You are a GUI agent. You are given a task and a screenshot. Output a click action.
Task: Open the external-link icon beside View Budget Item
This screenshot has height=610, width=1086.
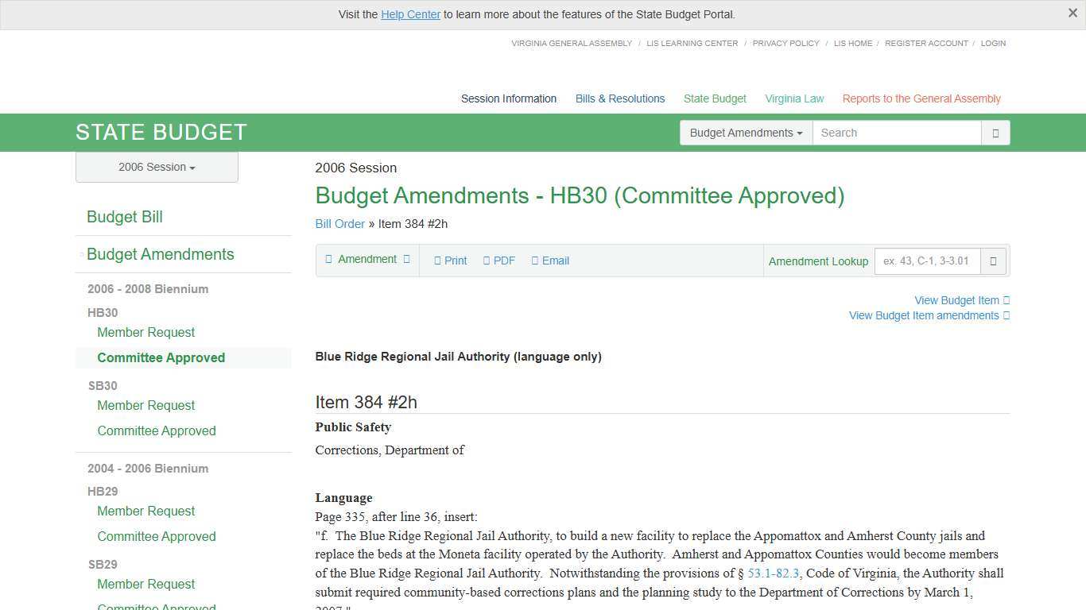click(1006, 300)
